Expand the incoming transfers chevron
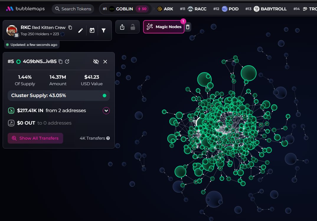This screenshot has height=221, width=317. click(106, 111)
